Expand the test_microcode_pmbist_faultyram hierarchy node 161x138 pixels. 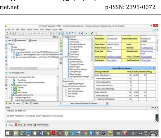(x=12, y=57)
